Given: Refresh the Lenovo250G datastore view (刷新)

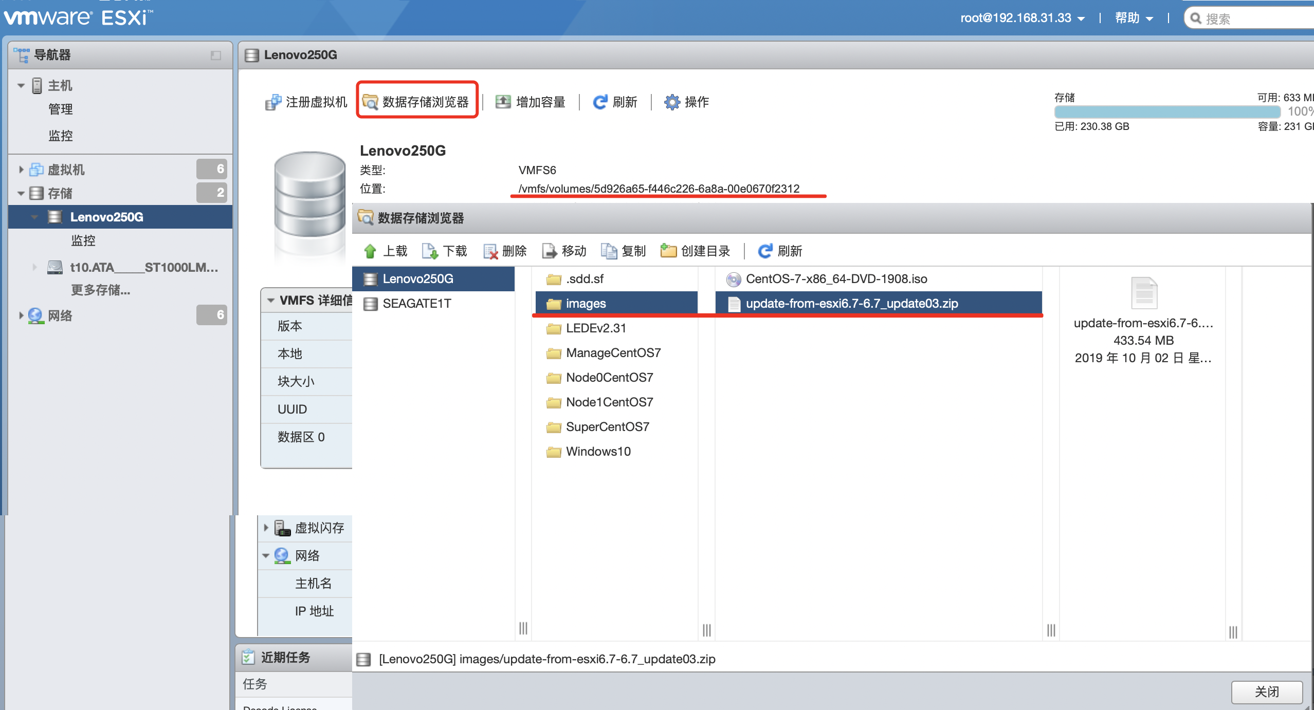Looking at the screenshot, I should coord(615,102).
